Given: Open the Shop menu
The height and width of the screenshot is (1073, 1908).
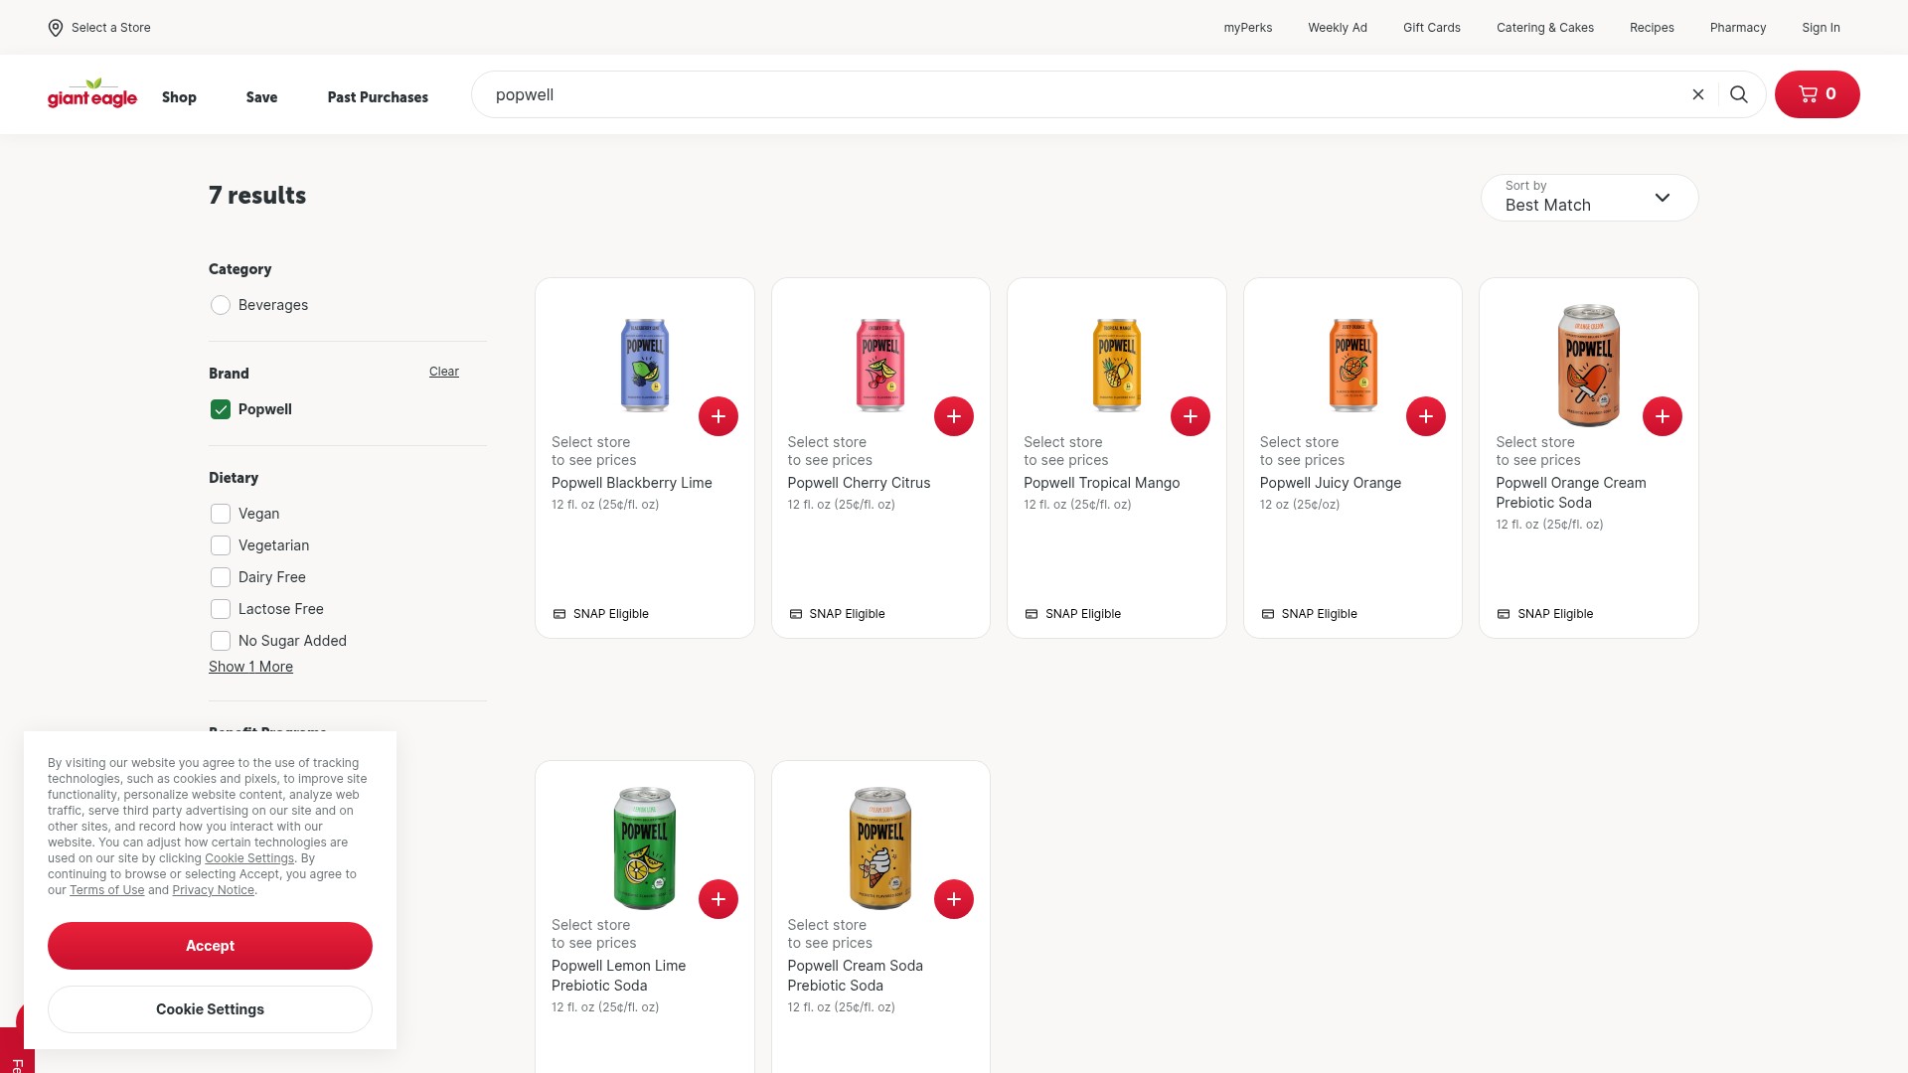Looking at the screenshot, I should (x=179, y=97).
